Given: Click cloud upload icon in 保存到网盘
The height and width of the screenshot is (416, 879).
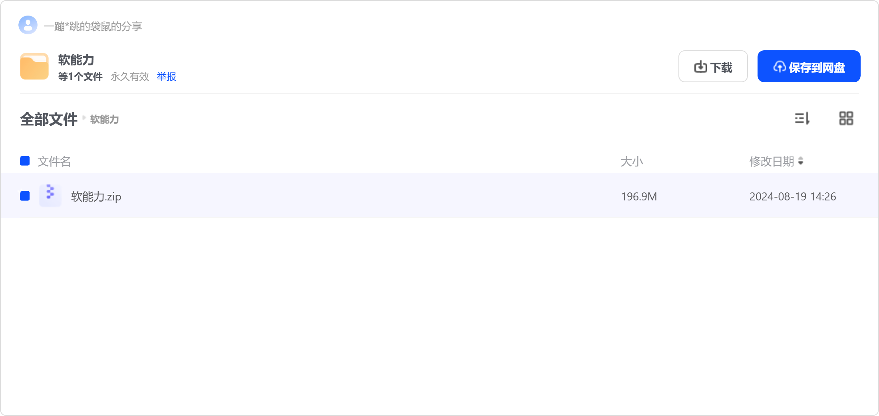Looking at the screenshot, I should click(780, 67).
